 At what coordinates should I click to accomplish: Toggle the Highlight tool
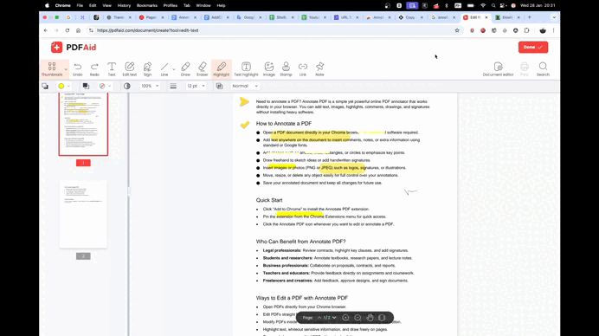tap(222, 69)
